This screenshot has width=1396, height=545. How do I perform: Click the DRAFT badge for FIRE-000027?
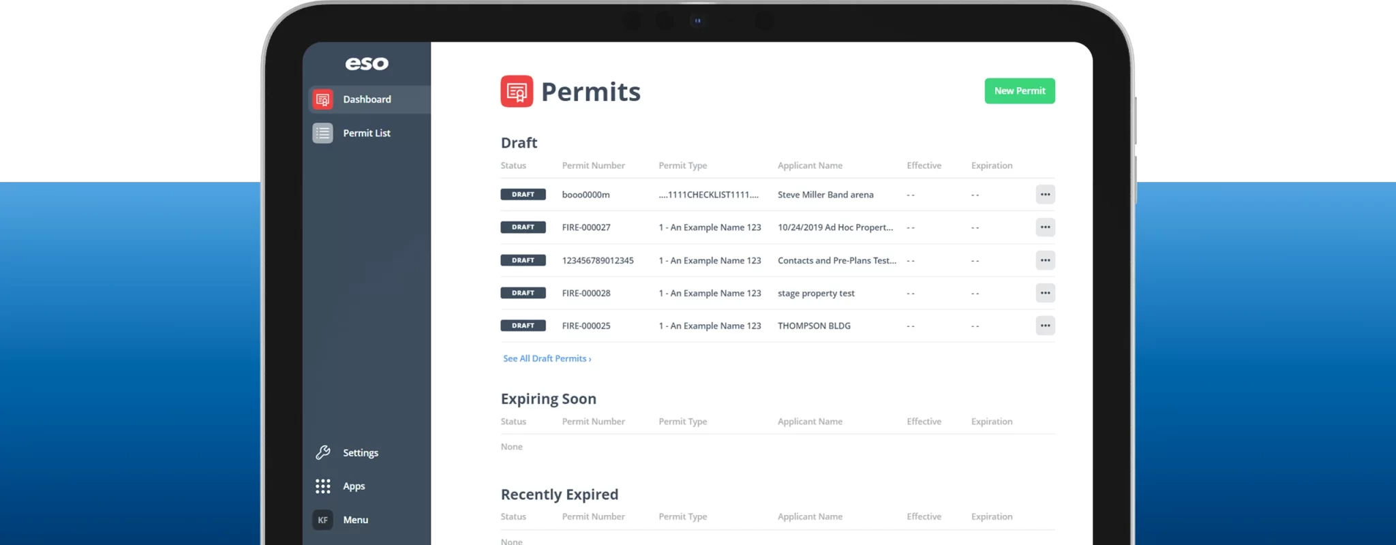(523, 227)
